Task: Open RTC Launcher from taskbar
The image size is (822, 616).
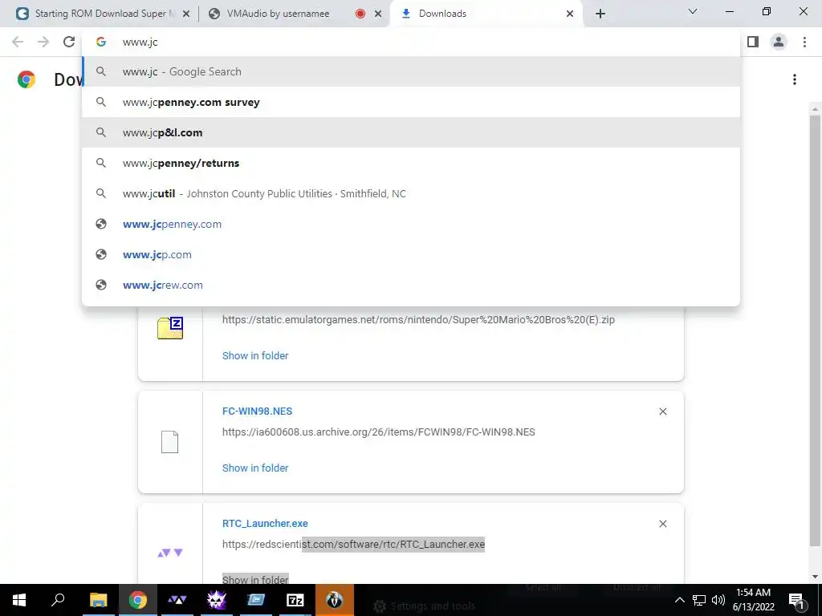Action: point(177,600)
